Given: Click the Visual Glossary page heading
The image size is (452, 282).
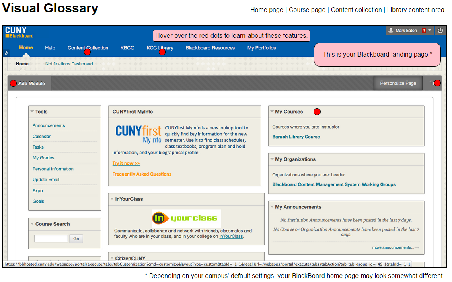Looking at the screenshot, I should point(50,8).
